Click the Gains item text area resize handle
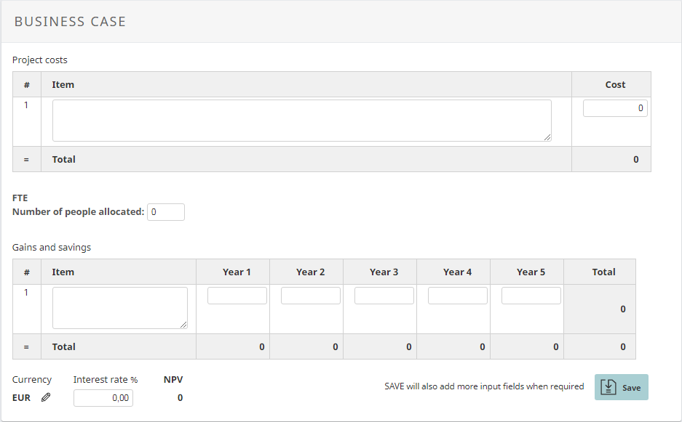This screenshot has width=682, height=422. pyautogui.click(x=183, y=325)
